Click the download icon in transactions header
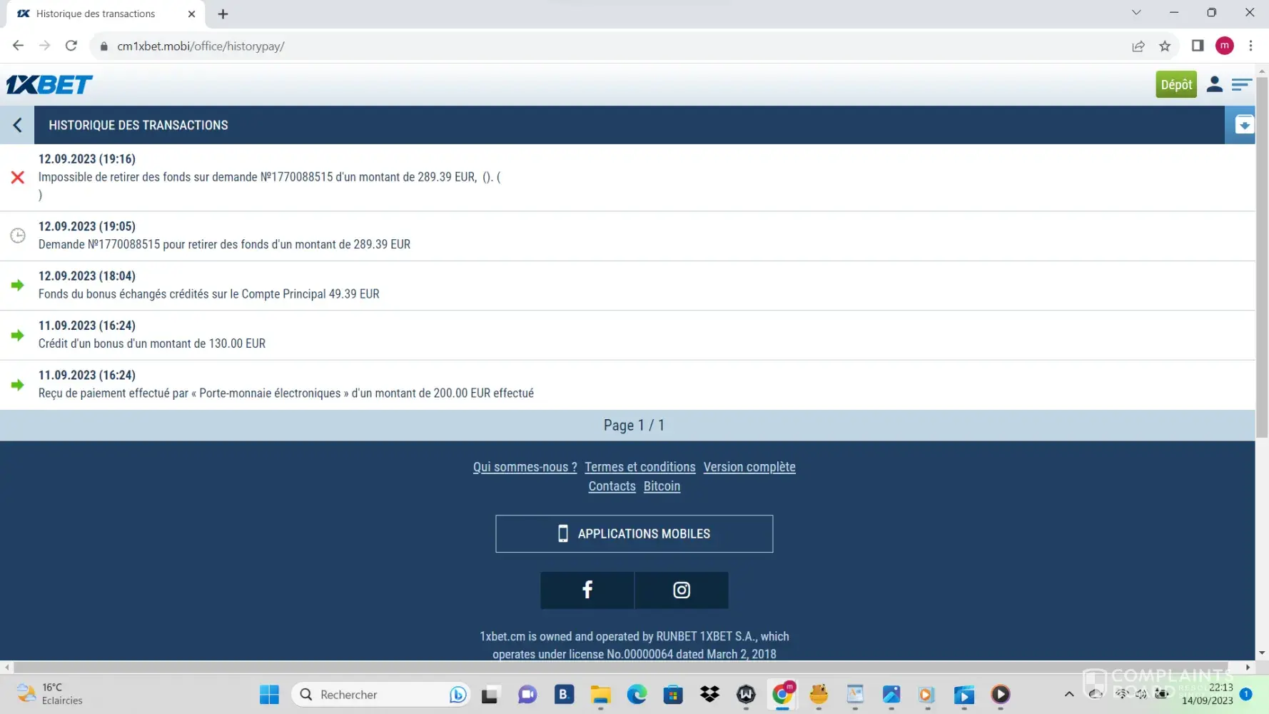Screen dimensions: 1269x714 click(x=1244, y=125)
